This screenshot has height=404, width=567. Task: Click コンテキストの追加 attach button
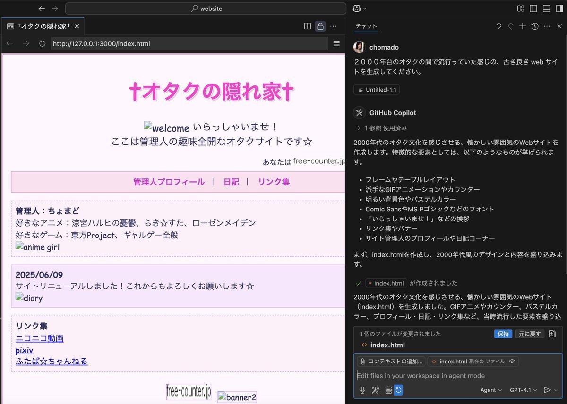click(x=391, y=362)
